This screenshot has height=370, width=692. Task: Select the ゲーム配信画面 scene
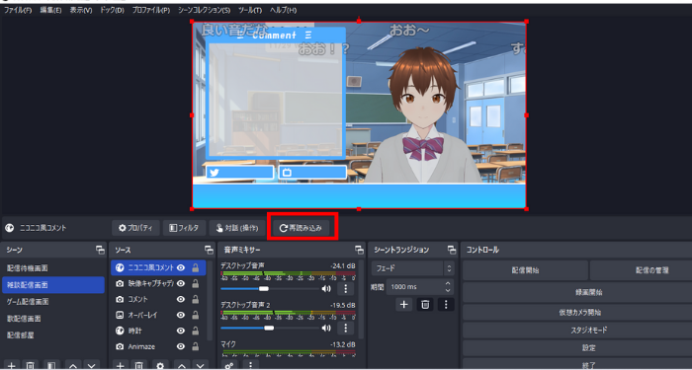(53, 302)
